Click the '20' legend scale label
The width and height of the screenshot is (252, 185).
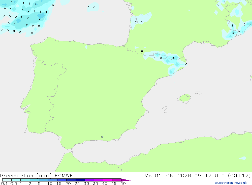pos(68,183)
